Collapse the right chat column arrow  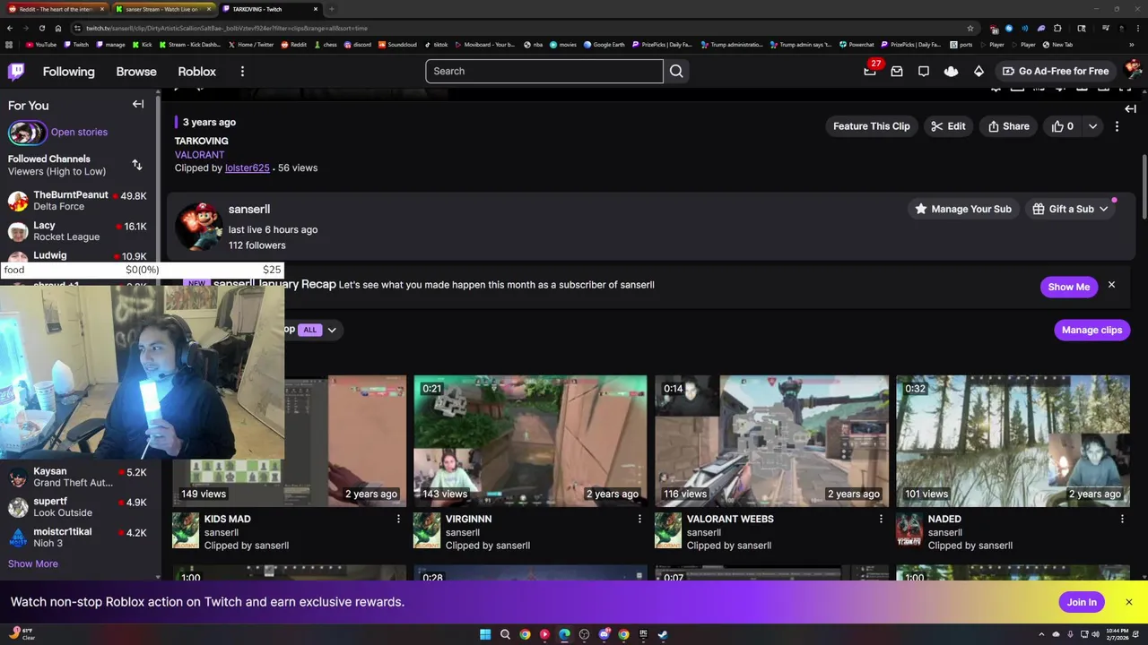click(1131, 108)
